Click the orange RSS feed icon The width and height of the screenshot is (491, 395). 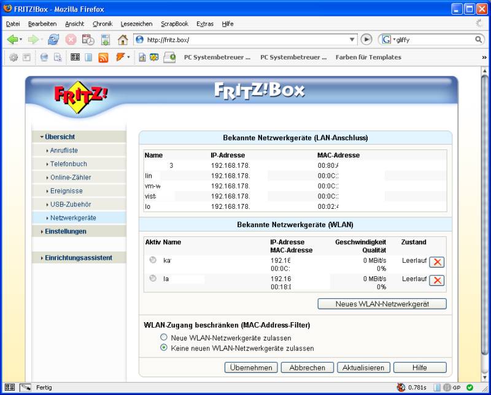(103, 58)
